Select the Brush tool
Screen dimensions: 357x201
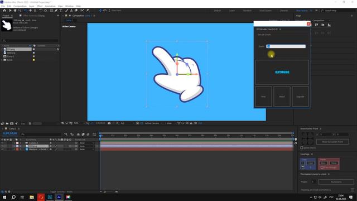tap(67, 11)
